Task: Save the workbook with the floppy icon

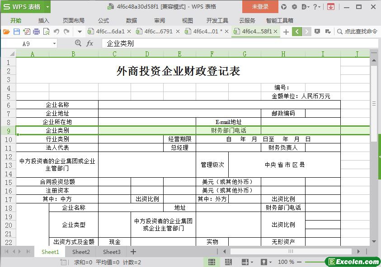Action: 17,32
